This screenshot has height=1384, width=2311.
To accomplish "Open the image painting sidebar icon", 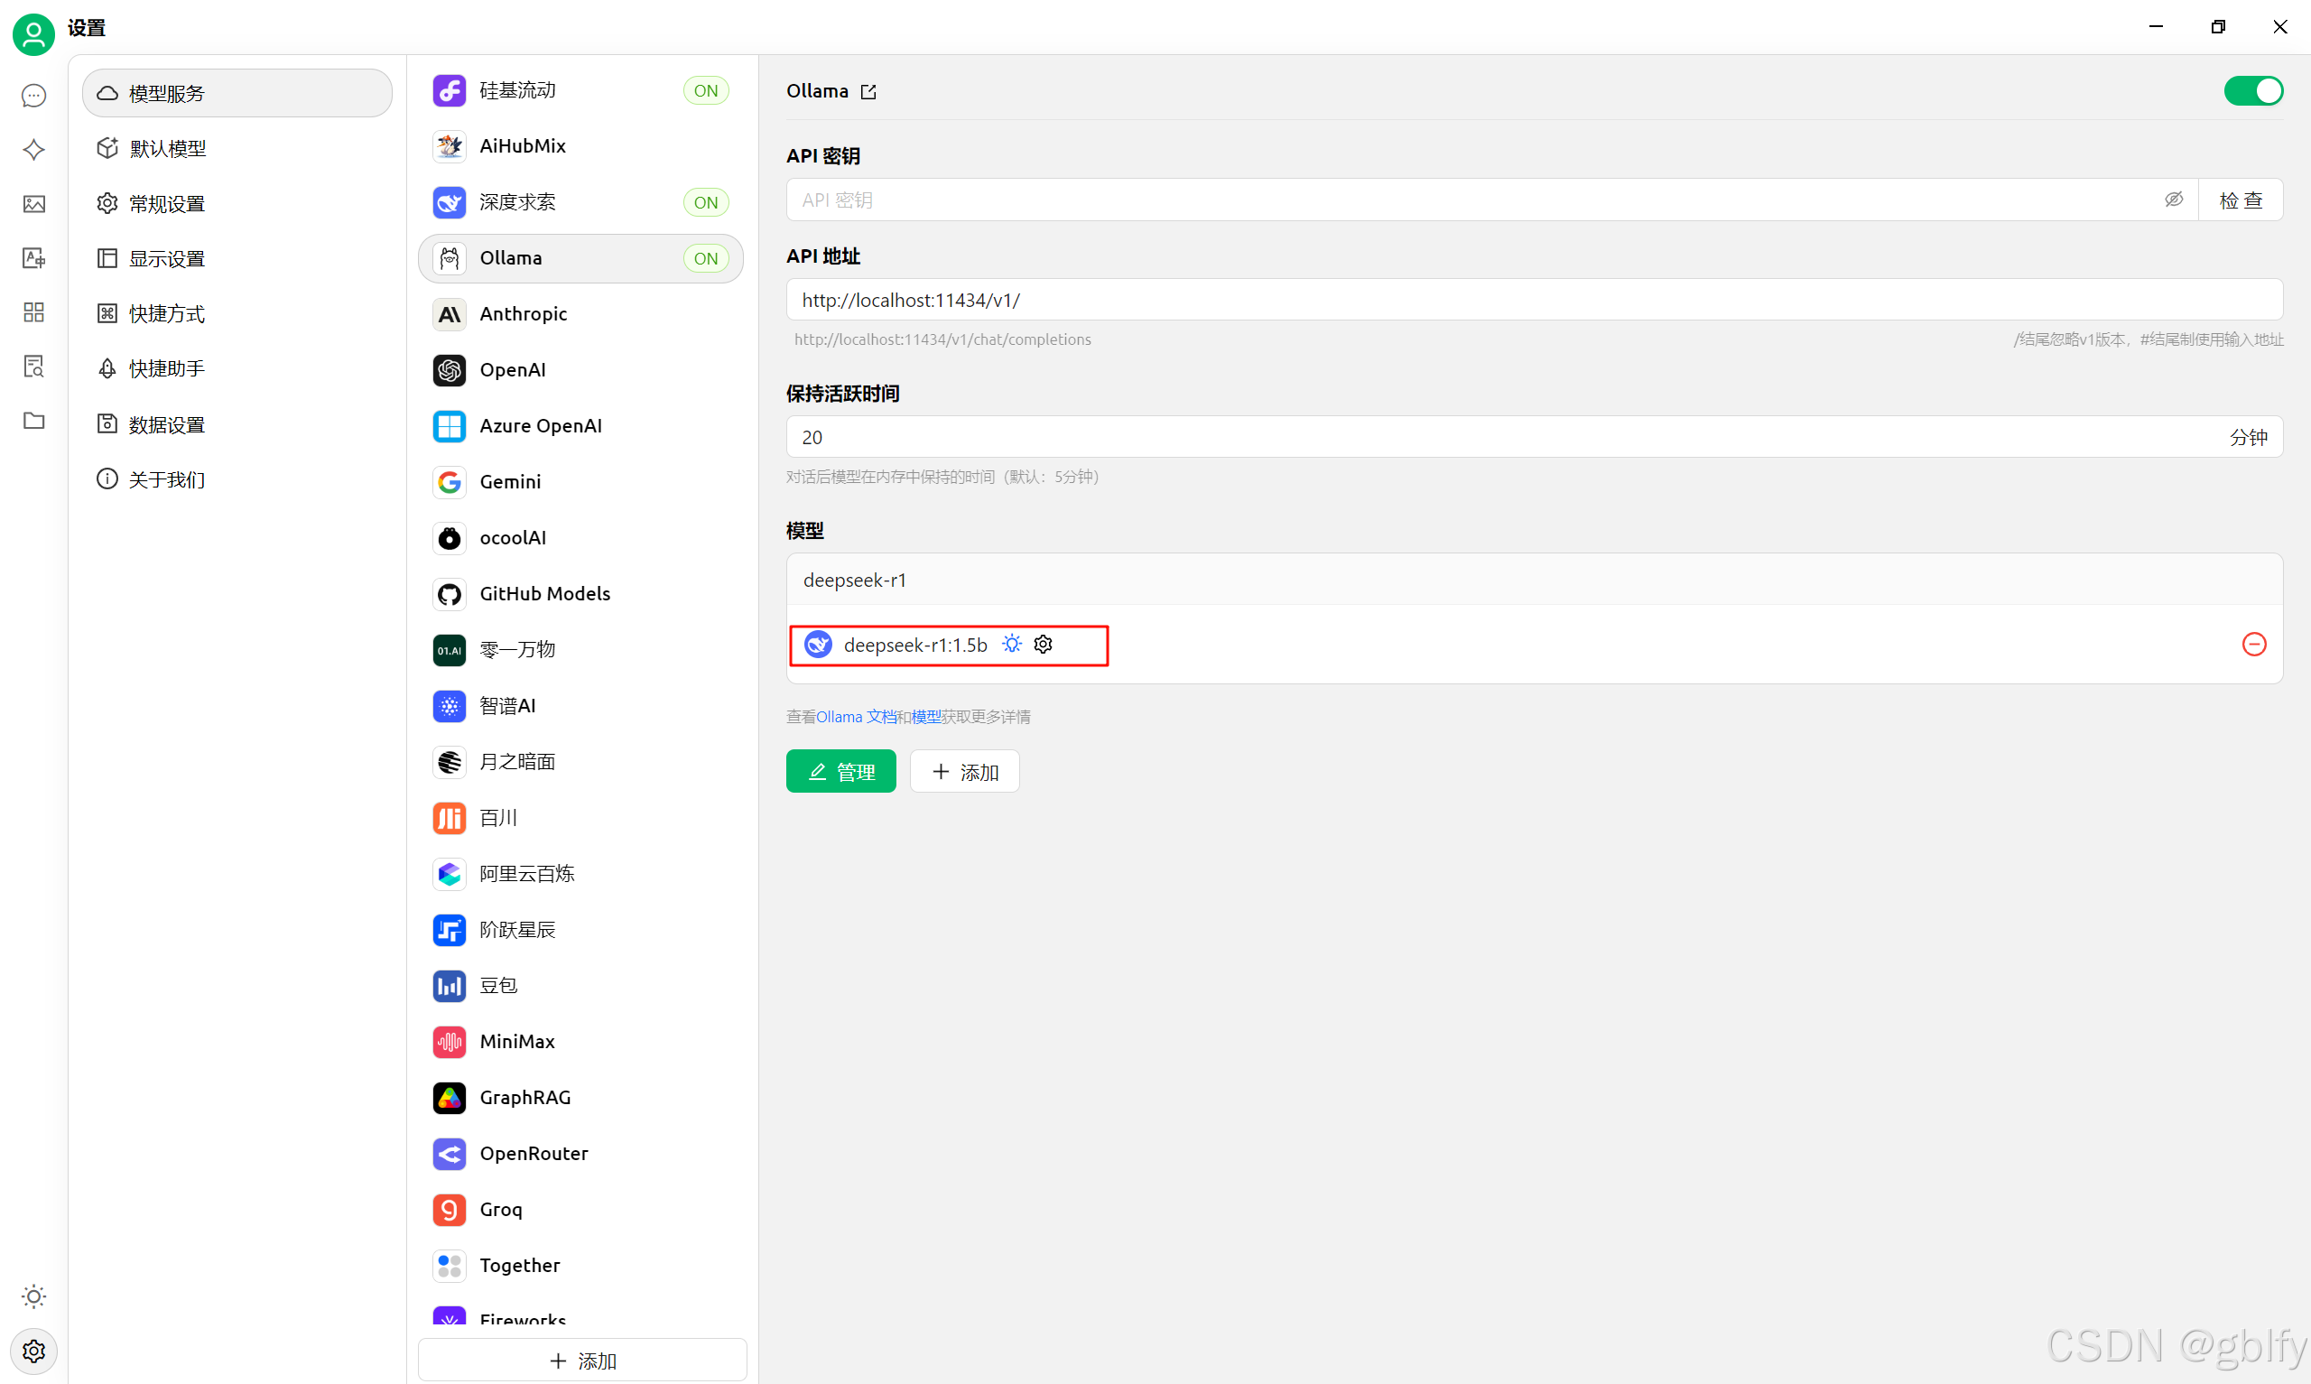I will [x=33, y=204].
